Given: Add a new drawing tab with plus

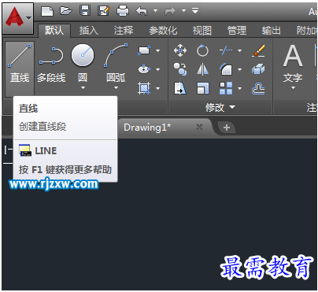Looking at the screenshot, I should pyautogui.click(x=227, y=128).
